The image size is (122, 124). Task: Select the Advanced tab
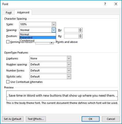23,12
